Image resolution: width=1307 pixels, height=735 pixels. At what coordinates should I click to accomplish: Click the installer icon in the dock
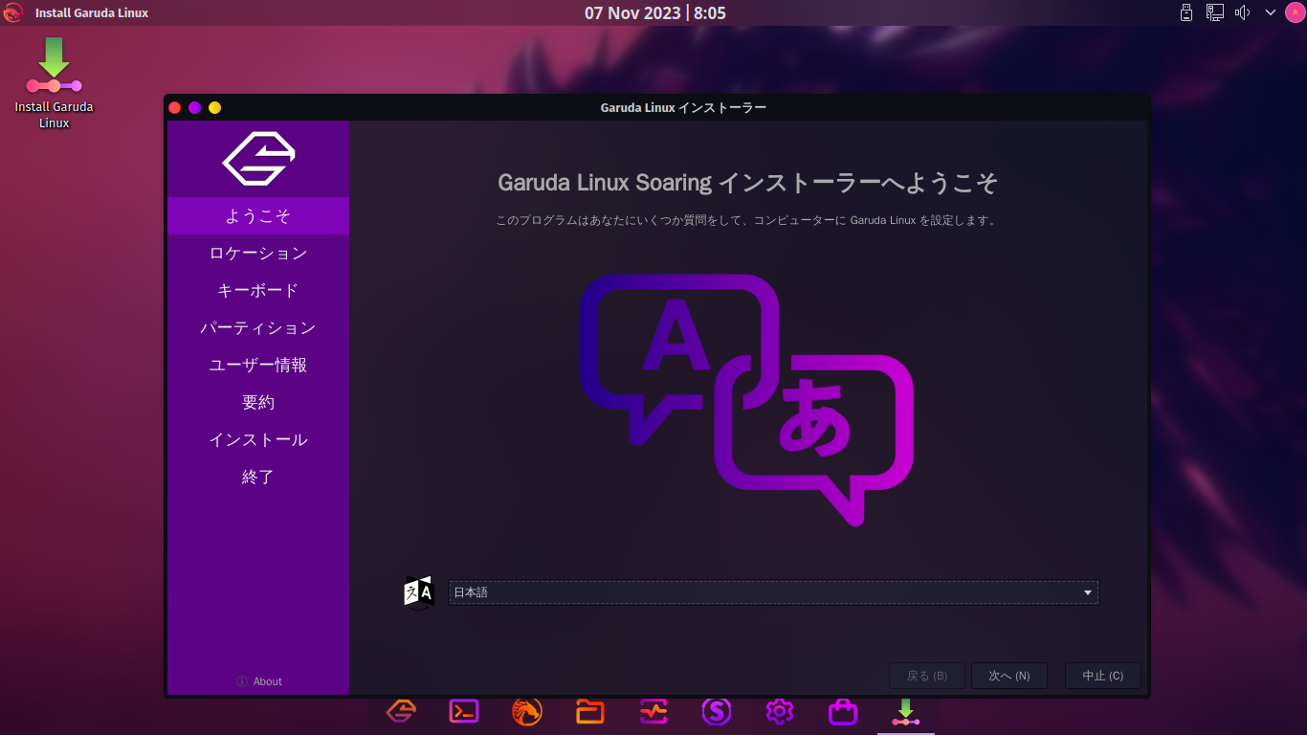tap(906, 711)
